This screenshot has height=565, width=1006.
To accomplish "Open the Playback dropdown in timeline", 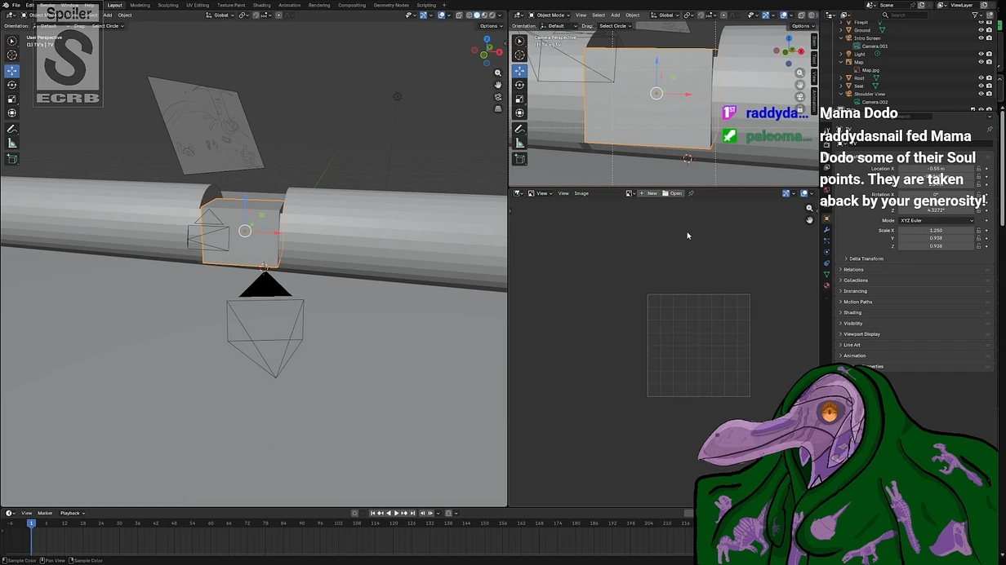I will click(x=72, y=514).
